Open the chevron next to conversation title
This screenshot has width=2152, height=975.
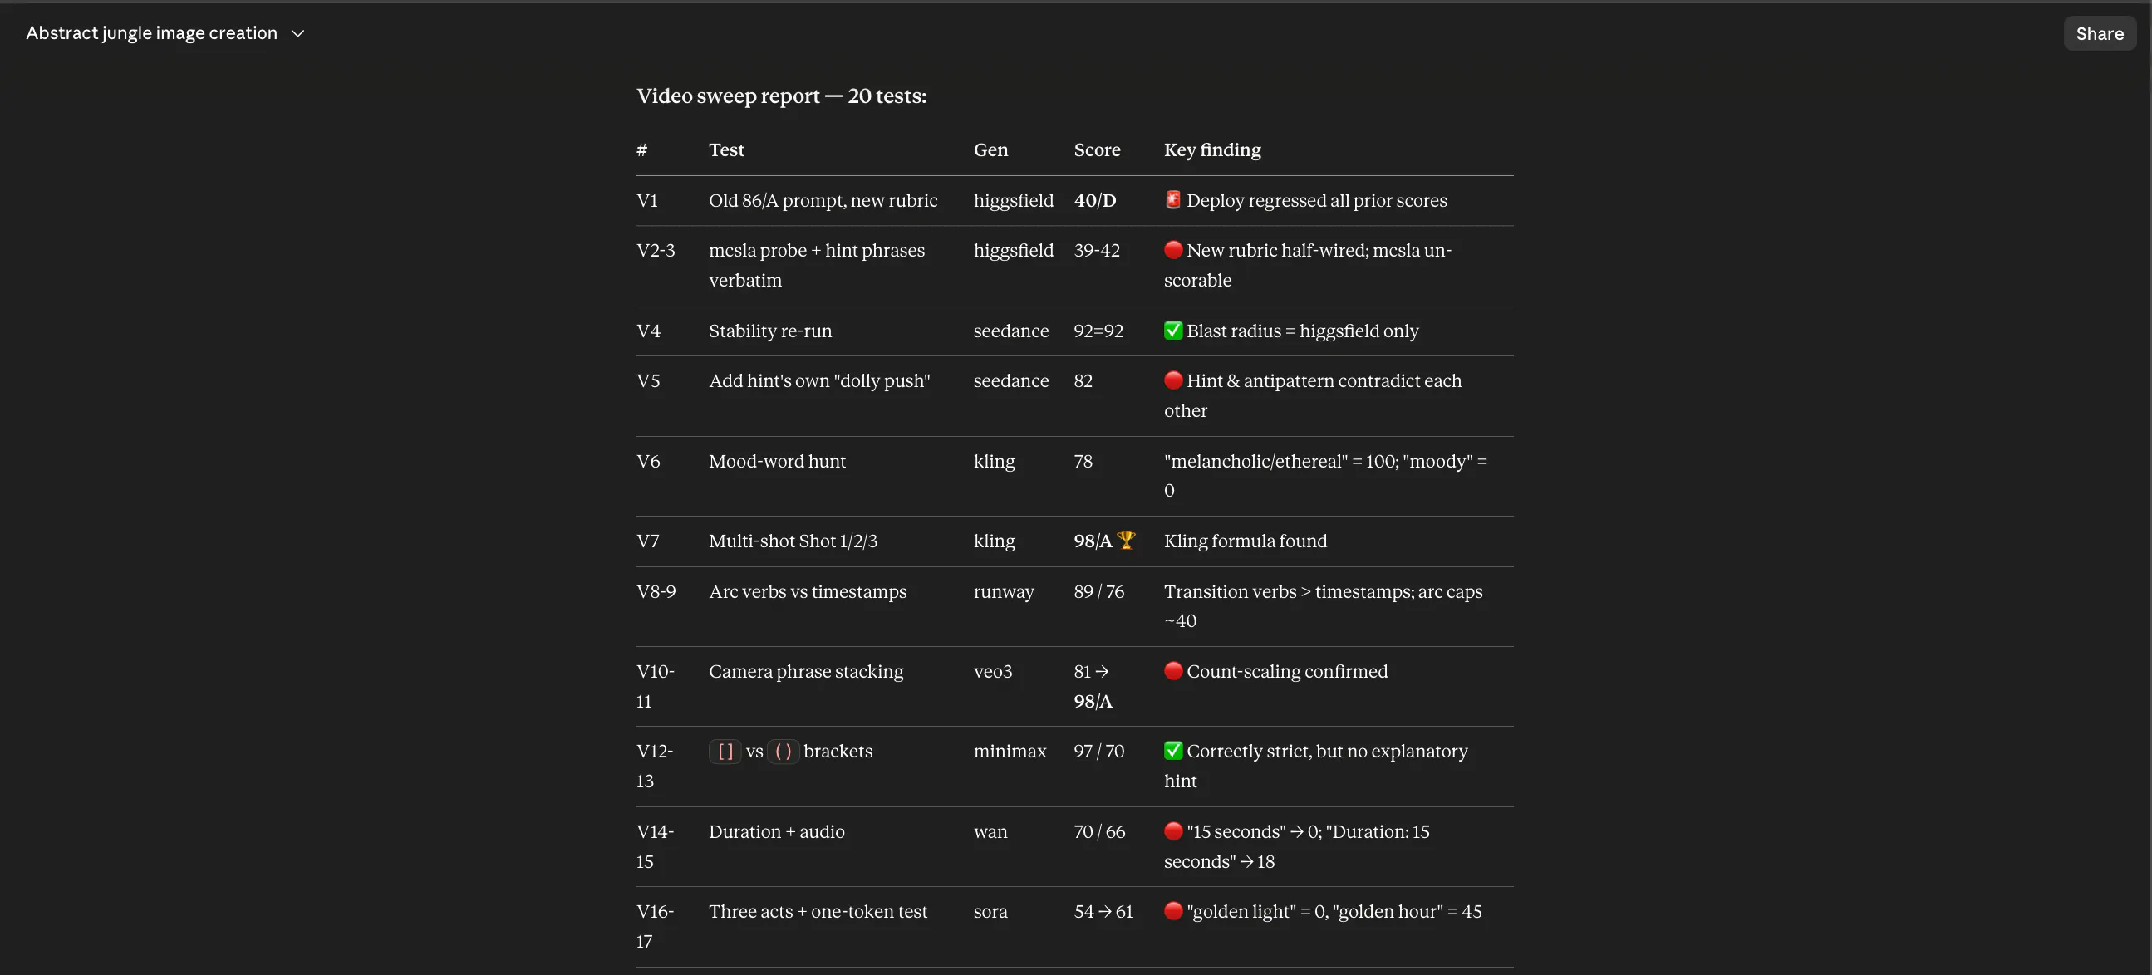pos(297,33)
